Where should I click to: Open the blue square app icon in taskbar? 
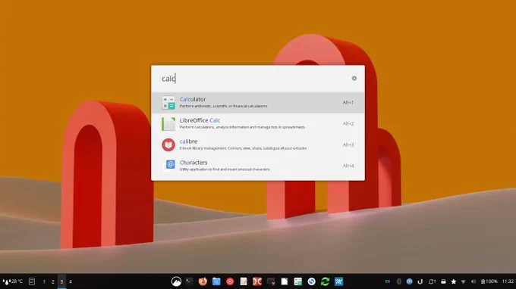(338, 281)
